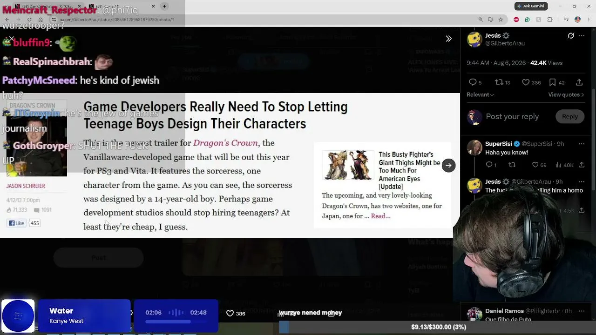
Task: Open more options on Jesús main post
Action: 582,36
